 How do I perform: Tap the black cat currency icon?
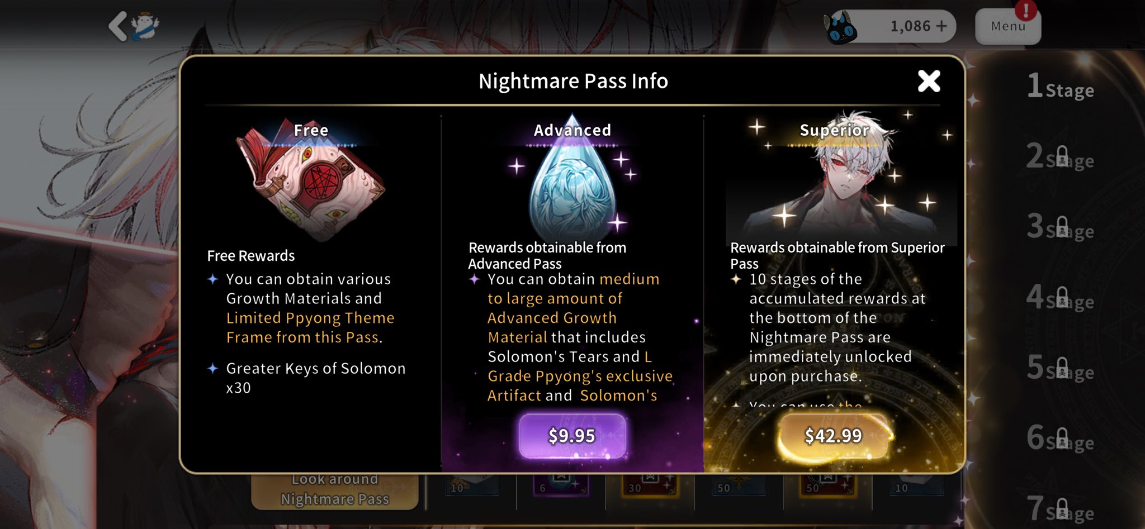[840, 28]
